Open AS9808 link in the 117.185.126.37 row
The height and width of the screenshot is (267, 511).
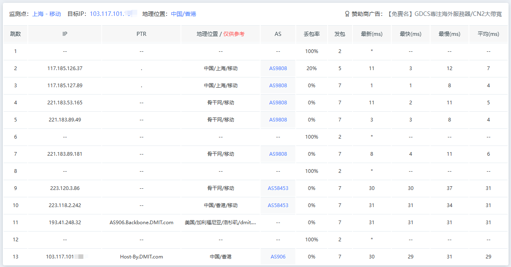pos(278,68)
